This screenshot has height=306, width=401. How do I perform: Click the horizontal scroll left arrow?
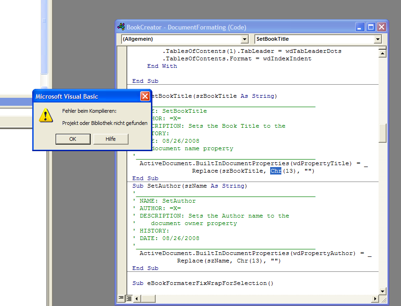pyautogui.click(x=136, y=299)
